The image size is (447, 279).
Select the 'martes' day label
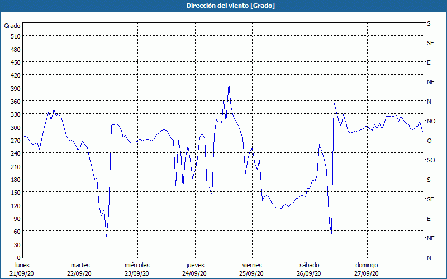click(80, 265)
